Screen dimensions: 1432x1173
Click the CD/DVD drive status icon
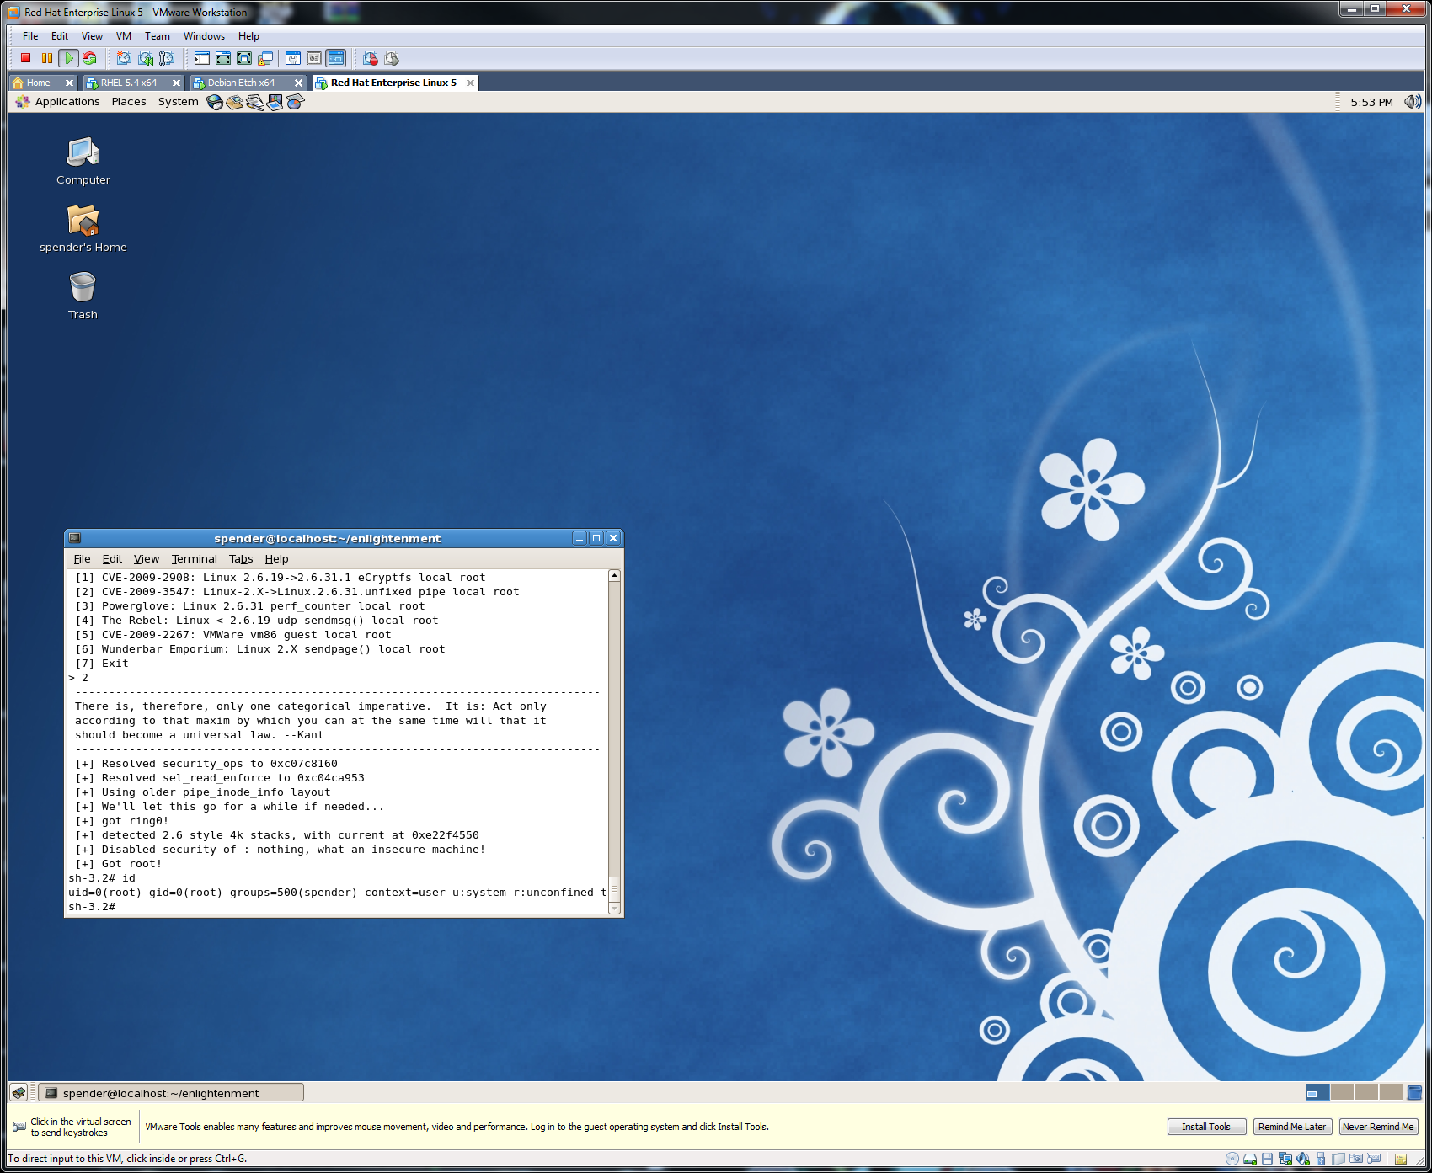(x=1232, y=1160)
